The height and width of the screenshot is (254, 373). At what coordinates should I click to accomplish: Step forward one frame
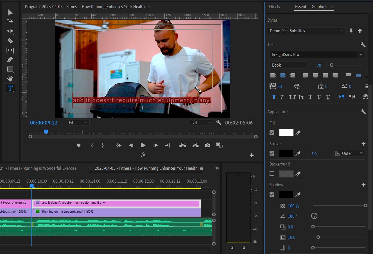pyautogui.click(x=155, y=145)
